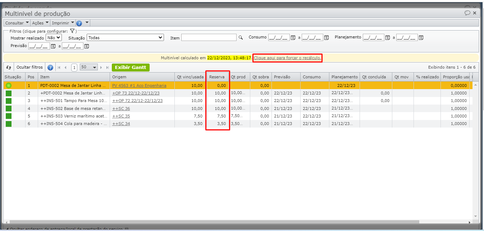The width and height of the screenshot is (484, 231).
Task: Click the blue help icon beside Ocultar filtros
Action: coord(50,68)
